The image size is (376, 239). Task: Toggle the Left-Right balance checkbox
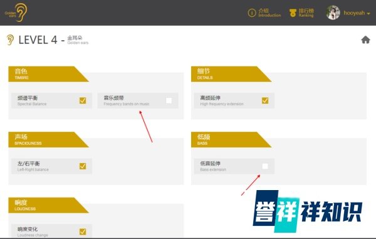pos(83,166)
